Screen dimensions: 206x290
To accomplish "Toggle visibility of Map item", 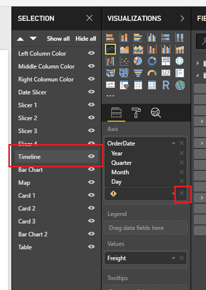I will point(91,182).
